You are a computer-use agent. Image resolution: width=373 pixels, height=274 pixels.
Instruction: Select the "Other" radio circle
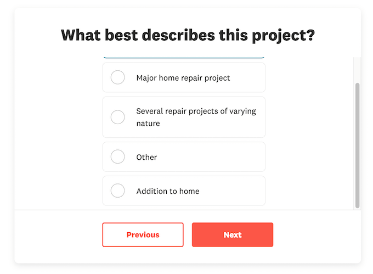(x=118, y=157)
